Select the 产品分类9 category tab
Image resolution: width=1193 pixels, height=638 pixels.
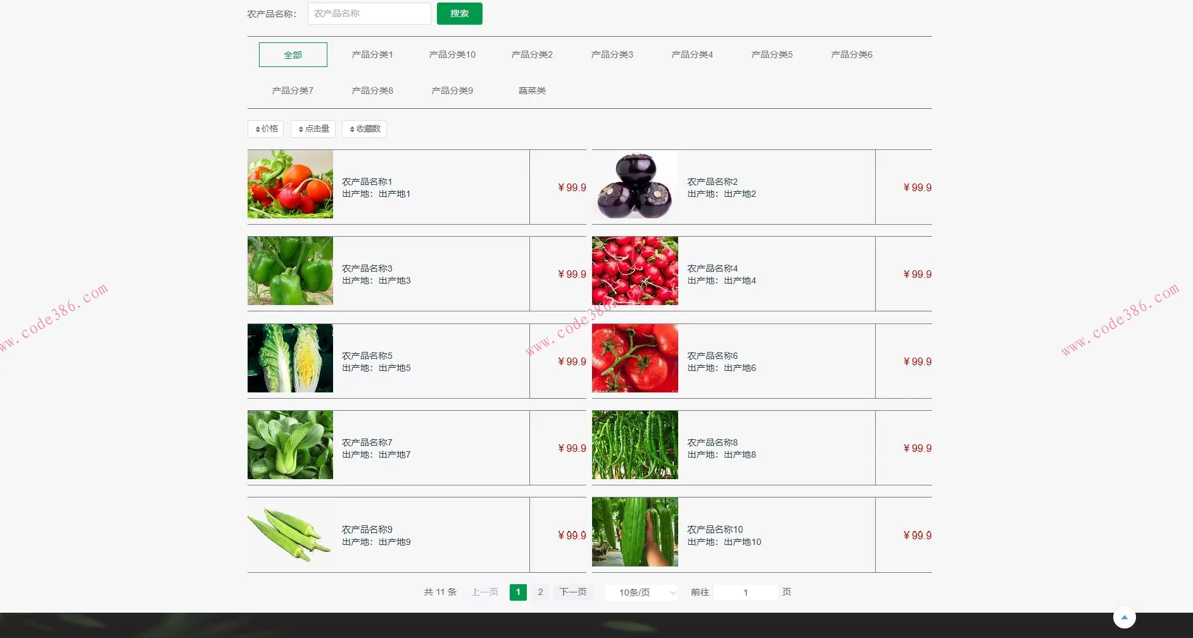(452, 91)
